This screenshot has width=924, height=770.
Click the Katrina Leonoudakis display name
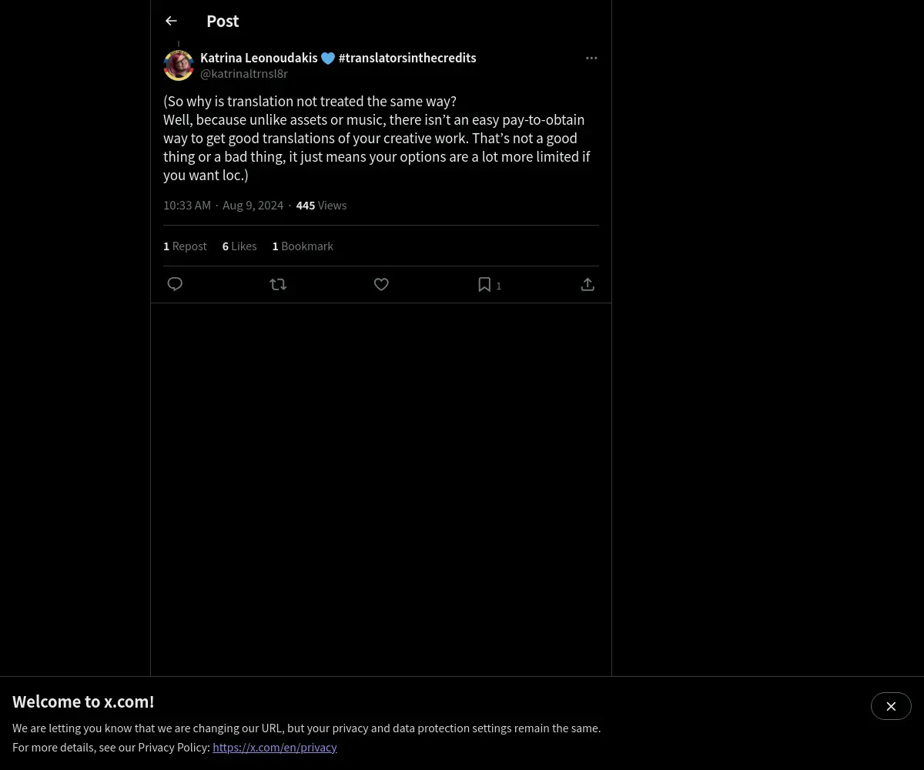click(259, 58)
